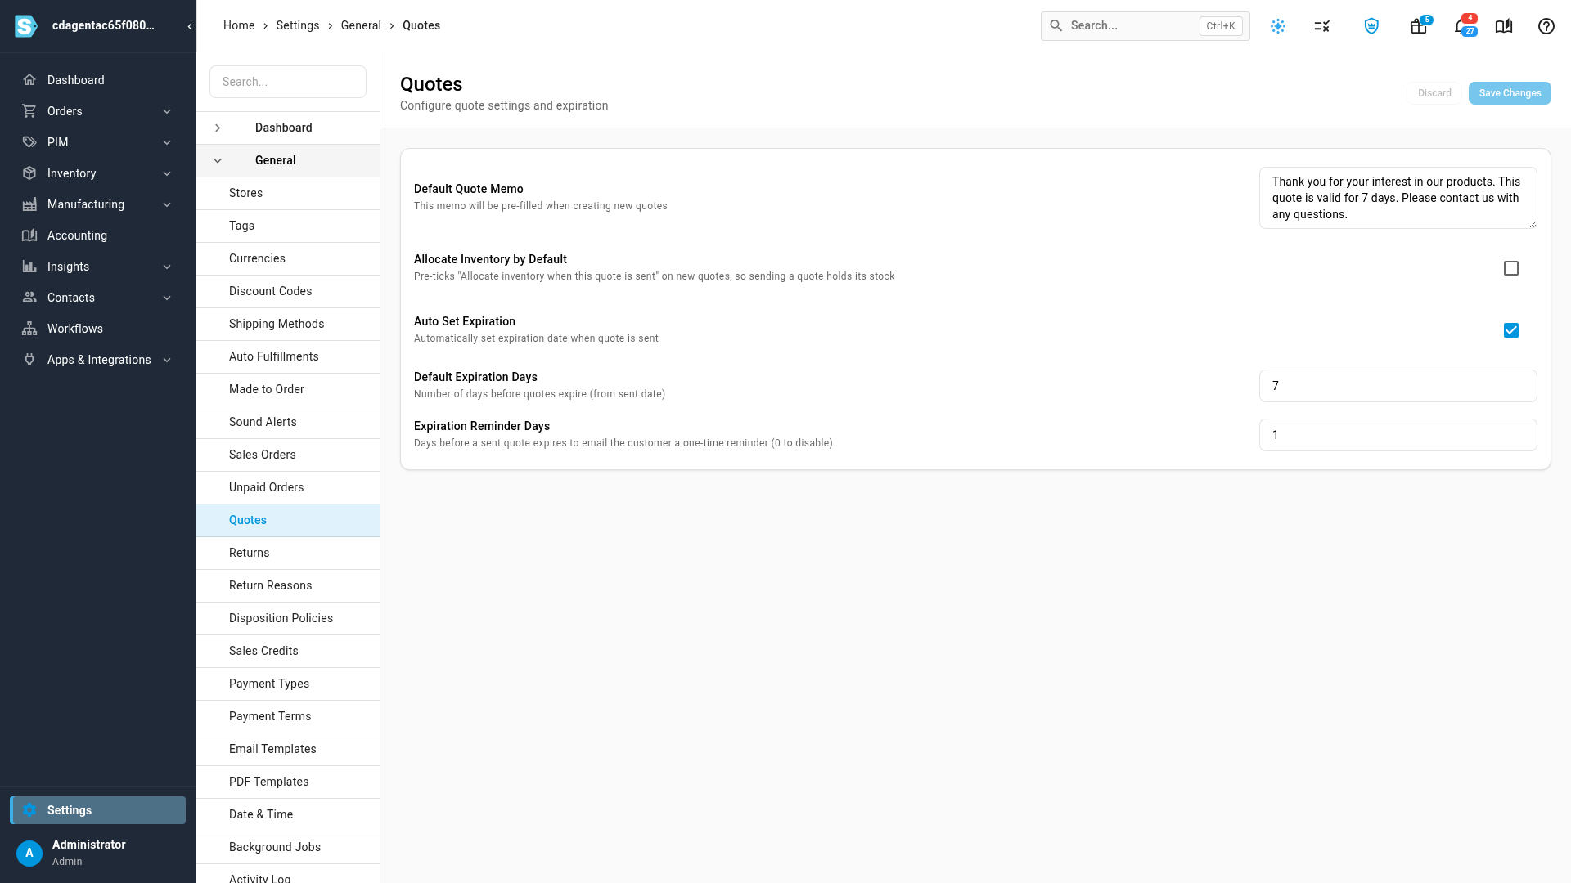Image resolution: width=1571 pixels, height=883 pixels.
Task: Click the Default Expiration Days input field
Action: click(1398, 386)
